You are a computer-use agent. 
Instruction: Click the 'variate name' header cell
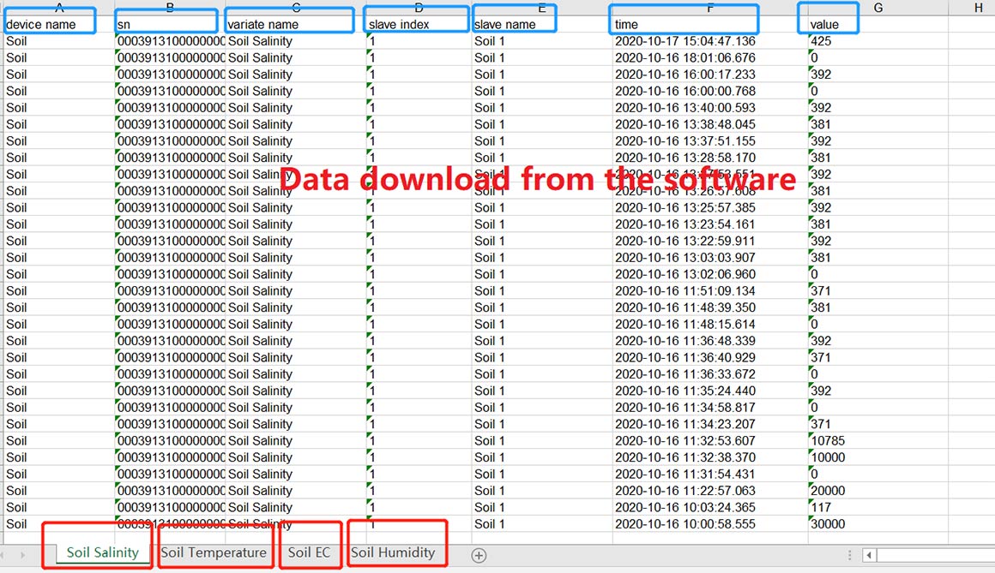click(293, 25)
